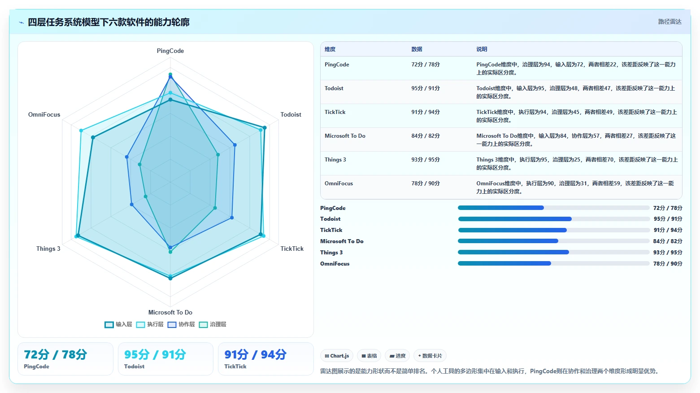The image size is (700, 393).
Task: Toggle the 协作层 legend entry
Action: pos(181,324)
